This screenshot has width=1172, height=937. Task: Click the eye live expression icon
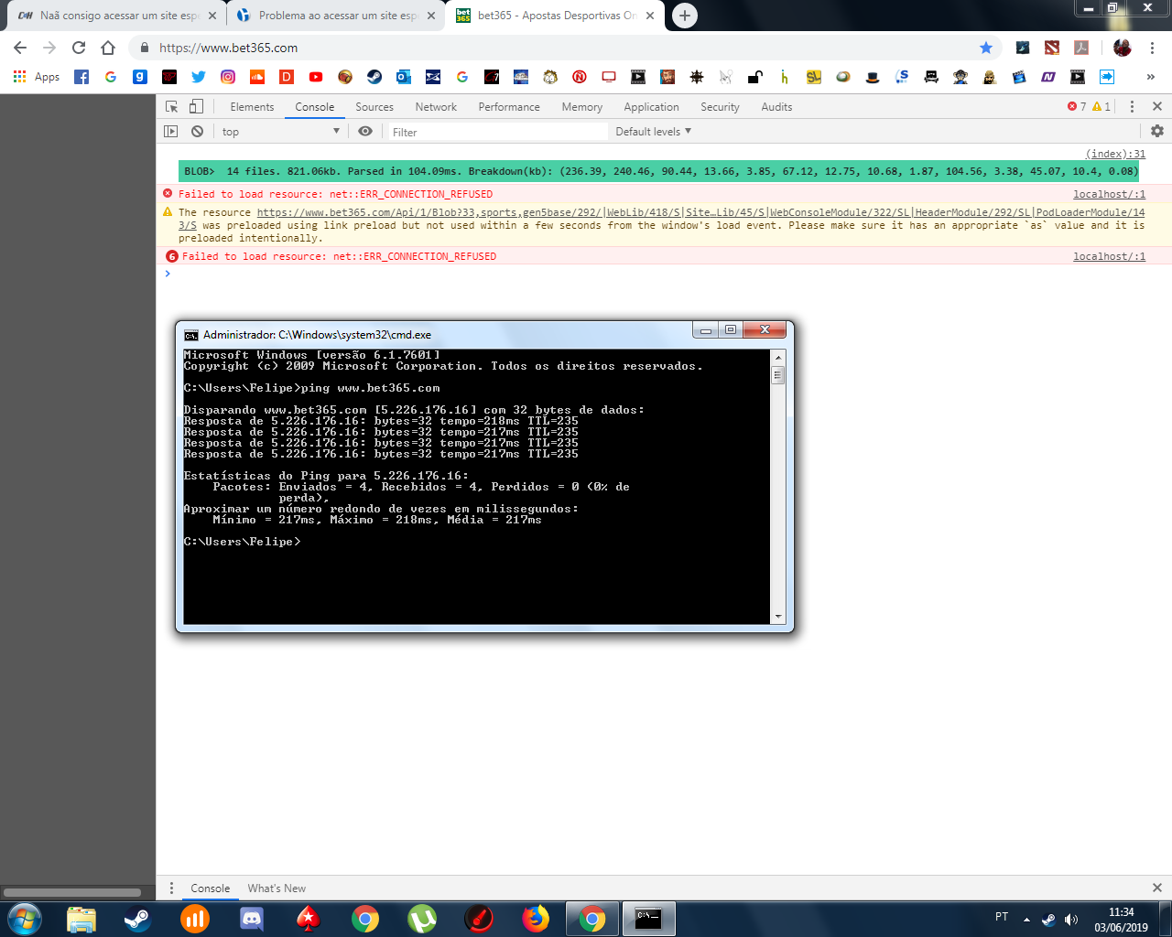(365, 132)
